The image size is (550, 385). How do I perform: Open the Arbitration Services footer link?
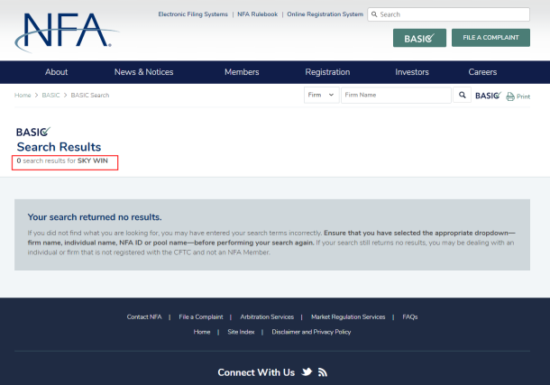coord(267,316)
